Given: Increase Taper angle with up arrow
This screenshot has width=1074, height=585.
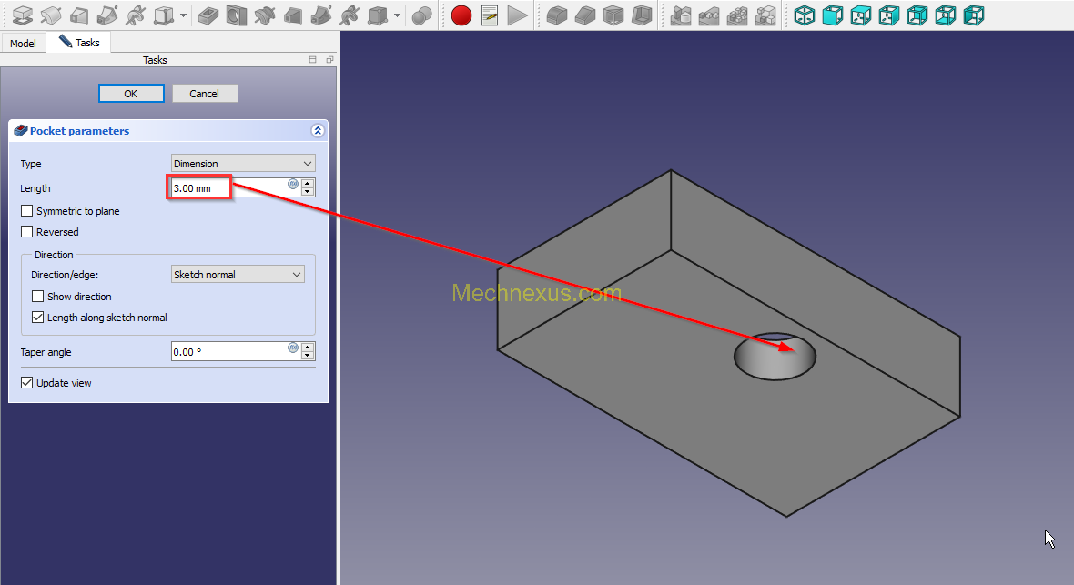Looking at the screenshot, I should point(308,347).
